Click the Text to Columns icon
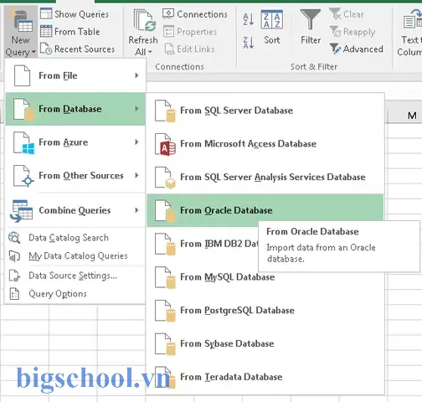 pos(412,19)
